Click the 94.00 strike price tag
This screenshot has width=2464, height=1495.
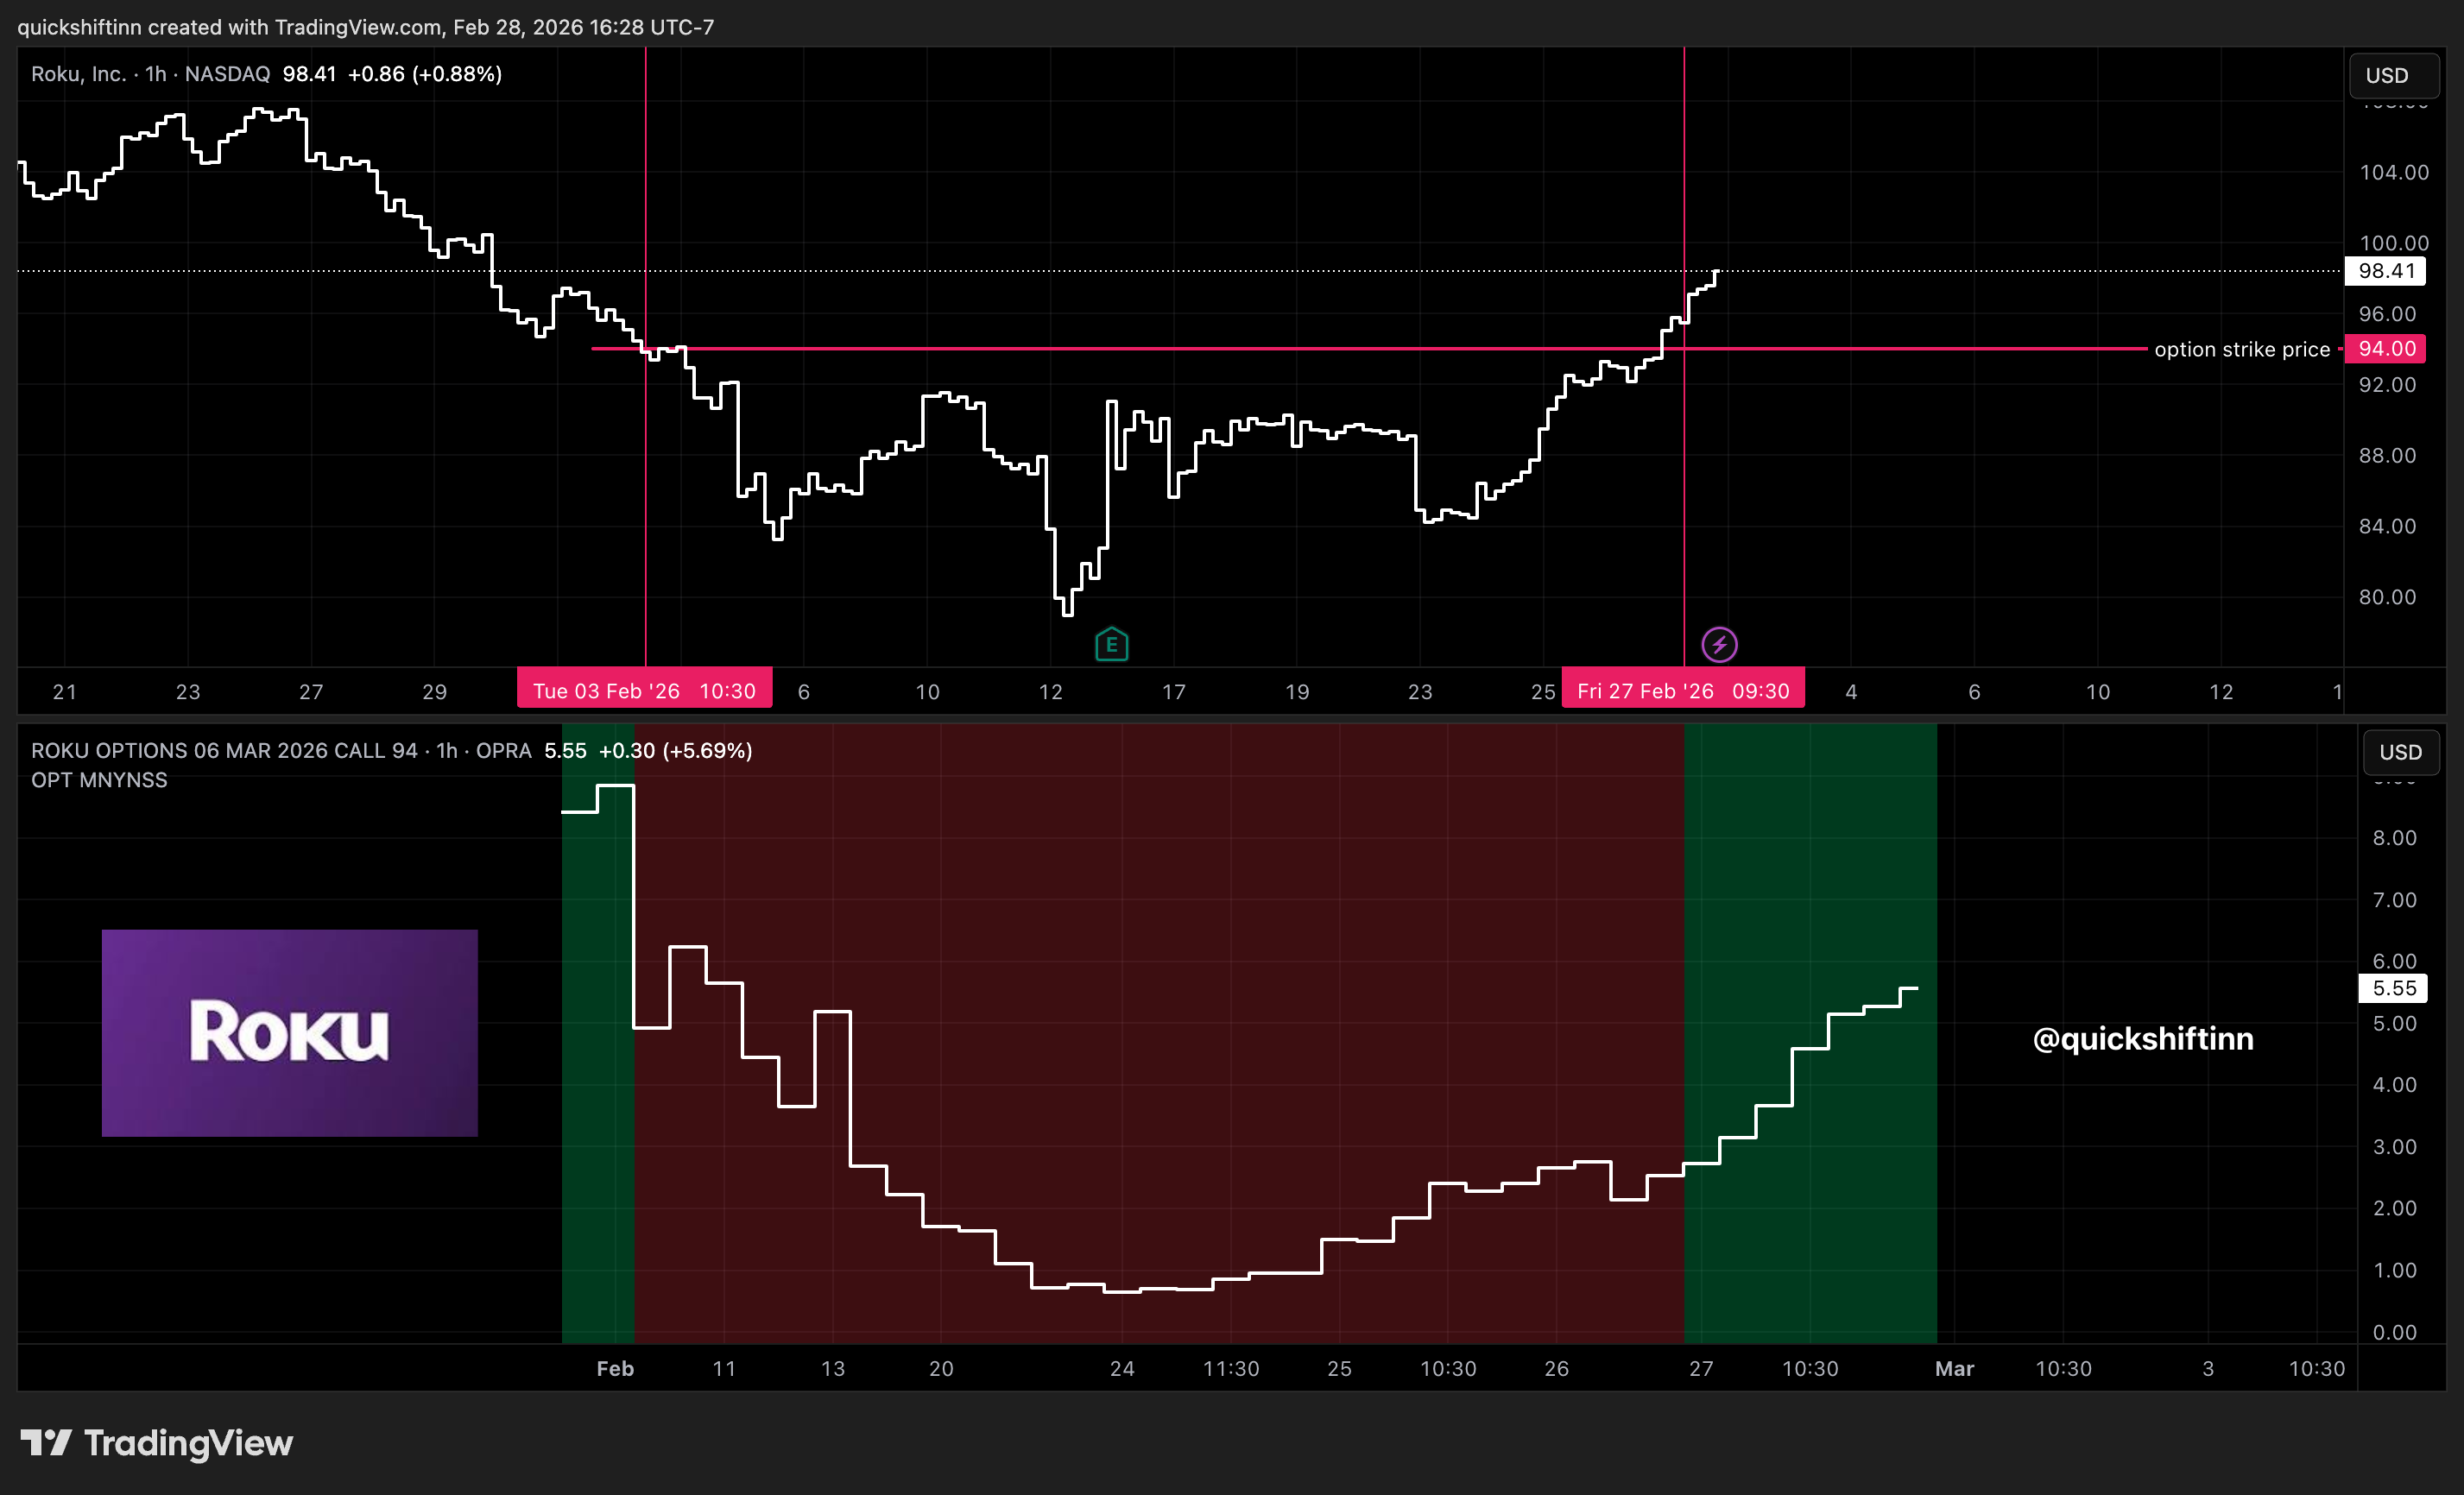point(2385,349)
